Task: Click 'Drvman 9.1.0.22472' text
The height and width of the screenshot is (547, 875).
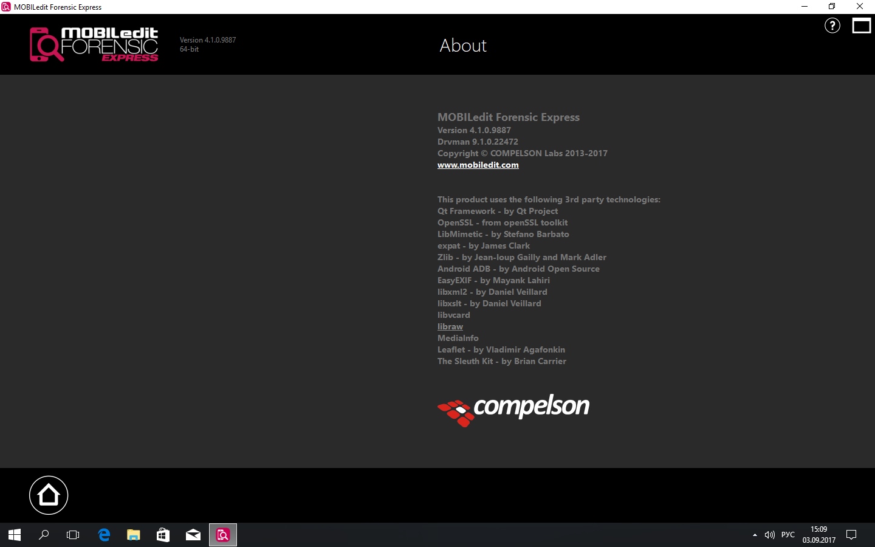Action: pos(478,142)
